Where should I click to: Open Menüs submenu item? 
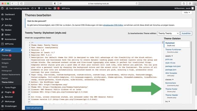4,67
